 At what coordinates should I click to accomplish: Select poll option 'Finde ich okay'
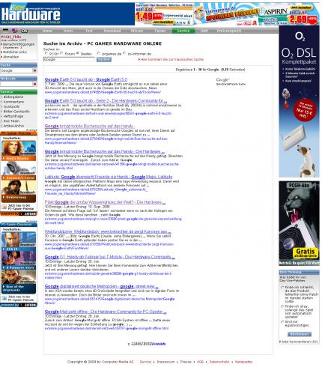282,306
